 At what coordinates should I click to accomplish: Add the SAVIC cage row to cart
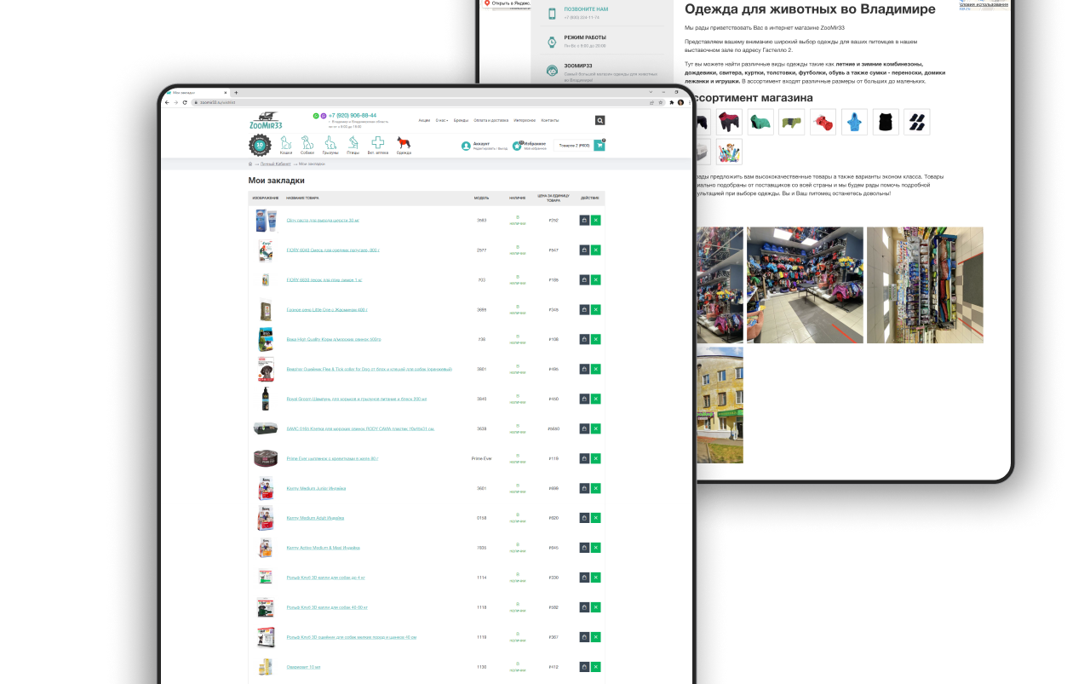tap(584, 428)
